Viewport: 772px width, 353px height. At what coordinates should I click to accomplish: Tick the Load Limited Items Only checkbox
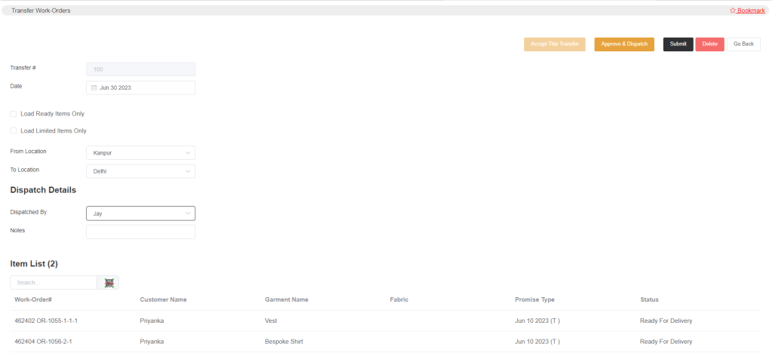pyautogui.click(x=14, y=131)
